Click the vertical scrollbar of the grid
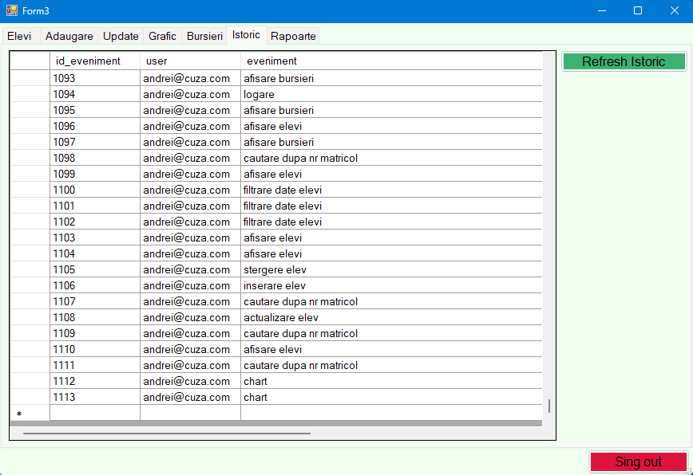The image size is (693, 475). tap(548, 405)
